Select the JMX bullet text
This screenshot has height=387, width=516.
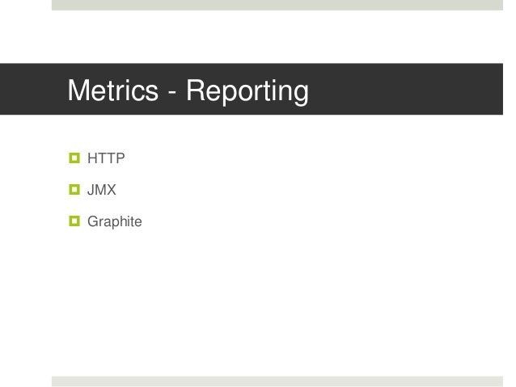point(102,190)
